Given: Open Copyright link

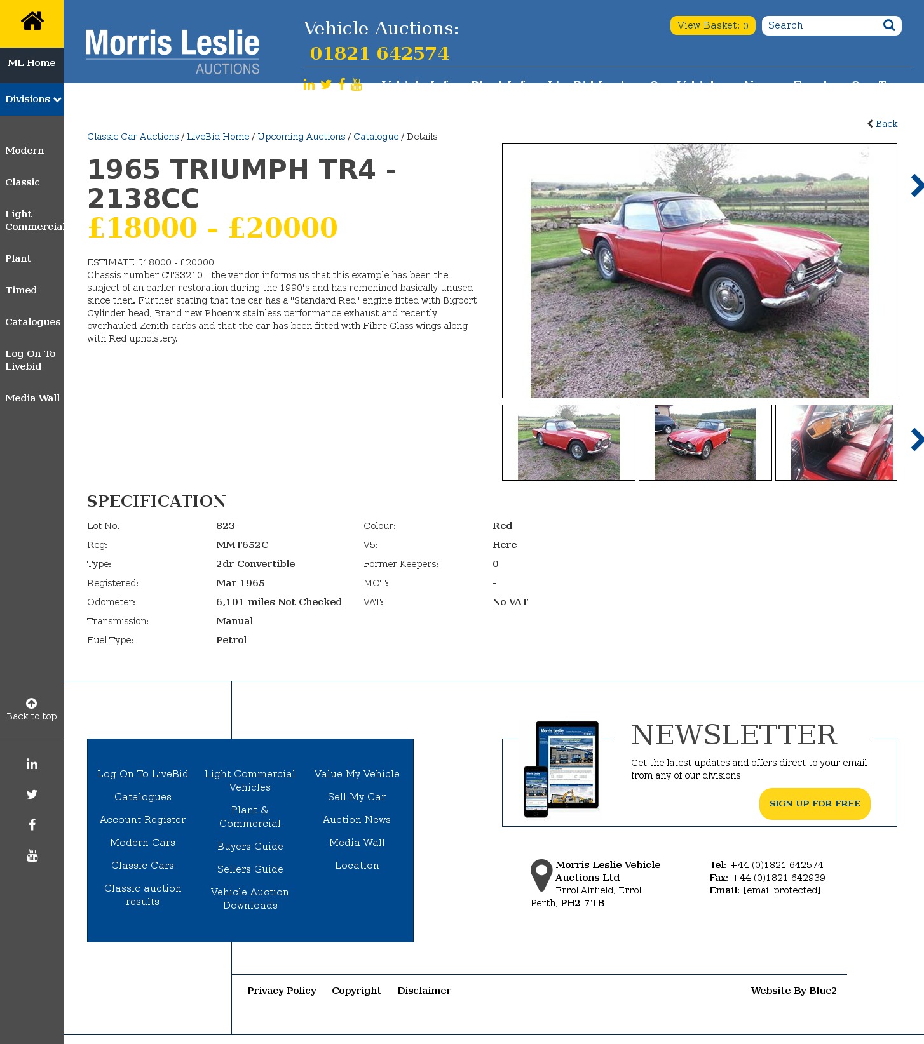Looking at the screenshot, I should 357,991.
